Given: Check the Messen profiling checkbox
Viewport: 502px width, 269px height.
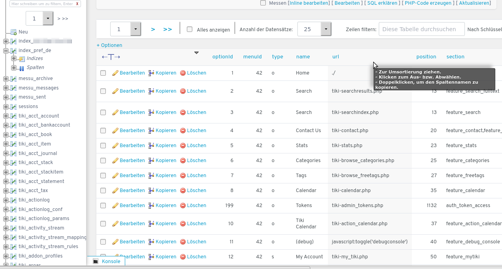Looking at the screenshot, I should click(263, 3).
